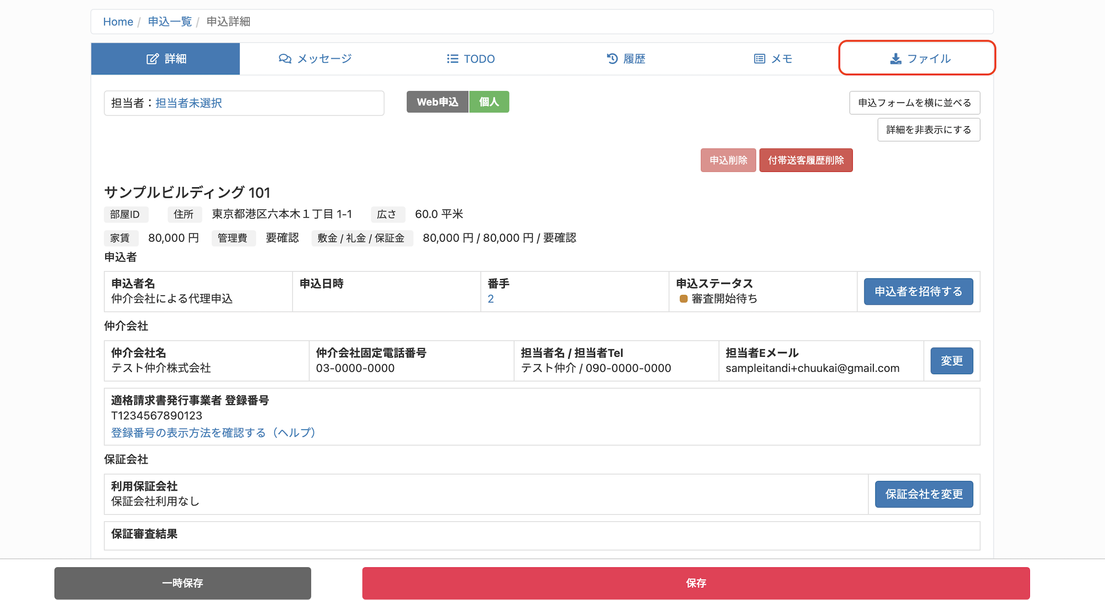
Task: Click the history clock icon beside 履歴
Action: coord(612,58)
